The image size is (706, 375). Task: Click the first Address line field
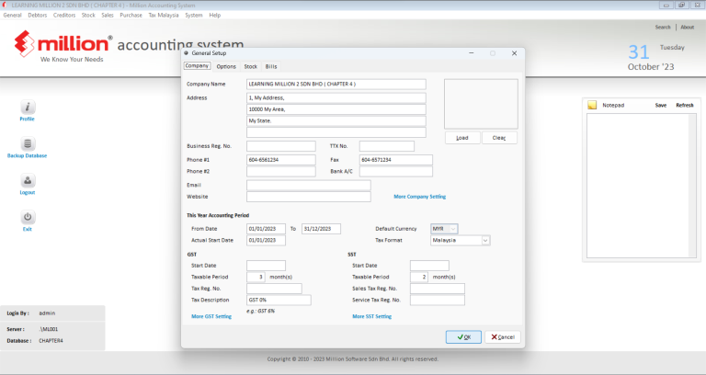click(x=336, y=97)
